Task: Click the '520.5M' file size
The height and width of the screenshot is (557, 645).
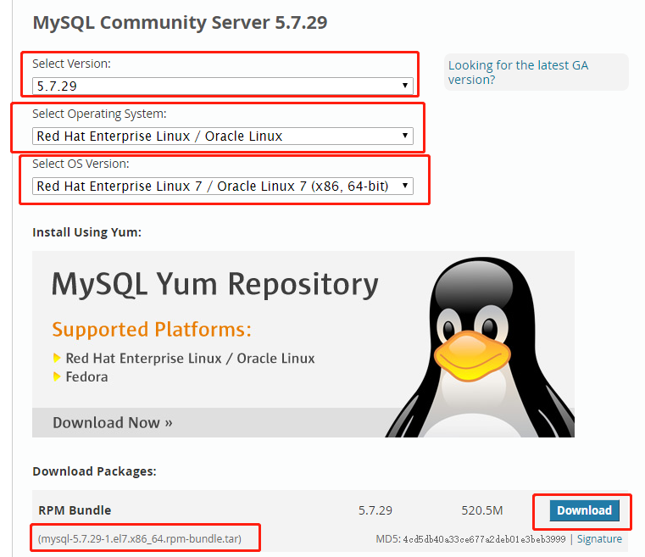Action: point(481,510)
